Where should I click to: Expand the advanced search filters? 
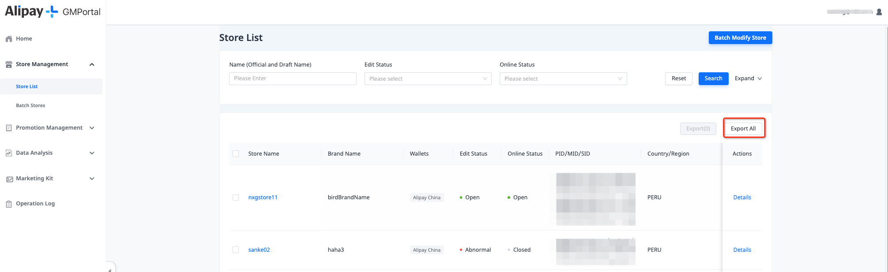(x=748, y=78)
